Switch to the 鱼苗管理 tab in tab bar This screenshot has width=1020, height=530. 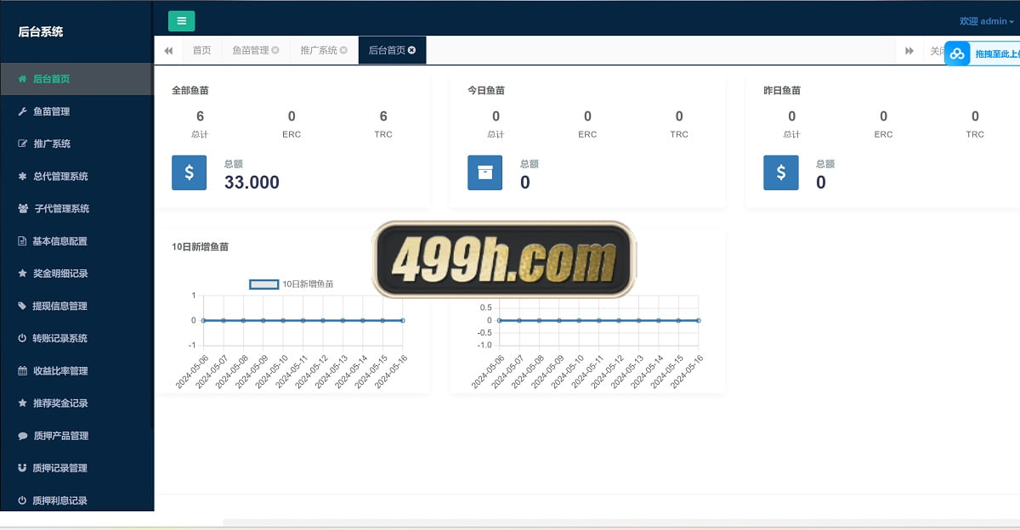[256, 51]
